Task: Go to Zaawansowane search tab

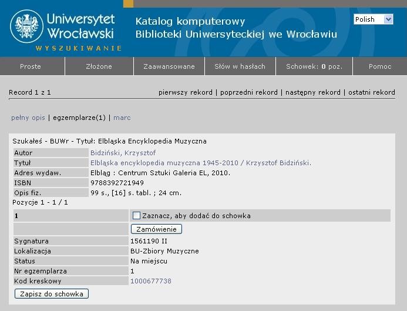Action: 169,66
